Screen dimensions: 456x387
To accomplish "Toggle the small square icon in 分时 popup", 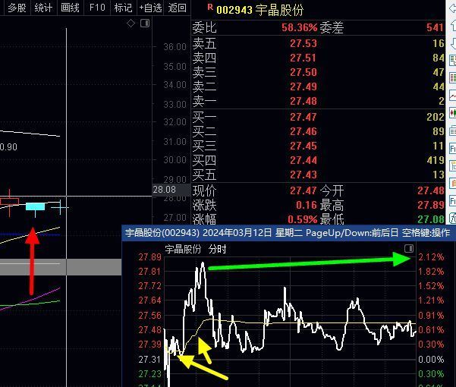I will [x=409, y=248].
